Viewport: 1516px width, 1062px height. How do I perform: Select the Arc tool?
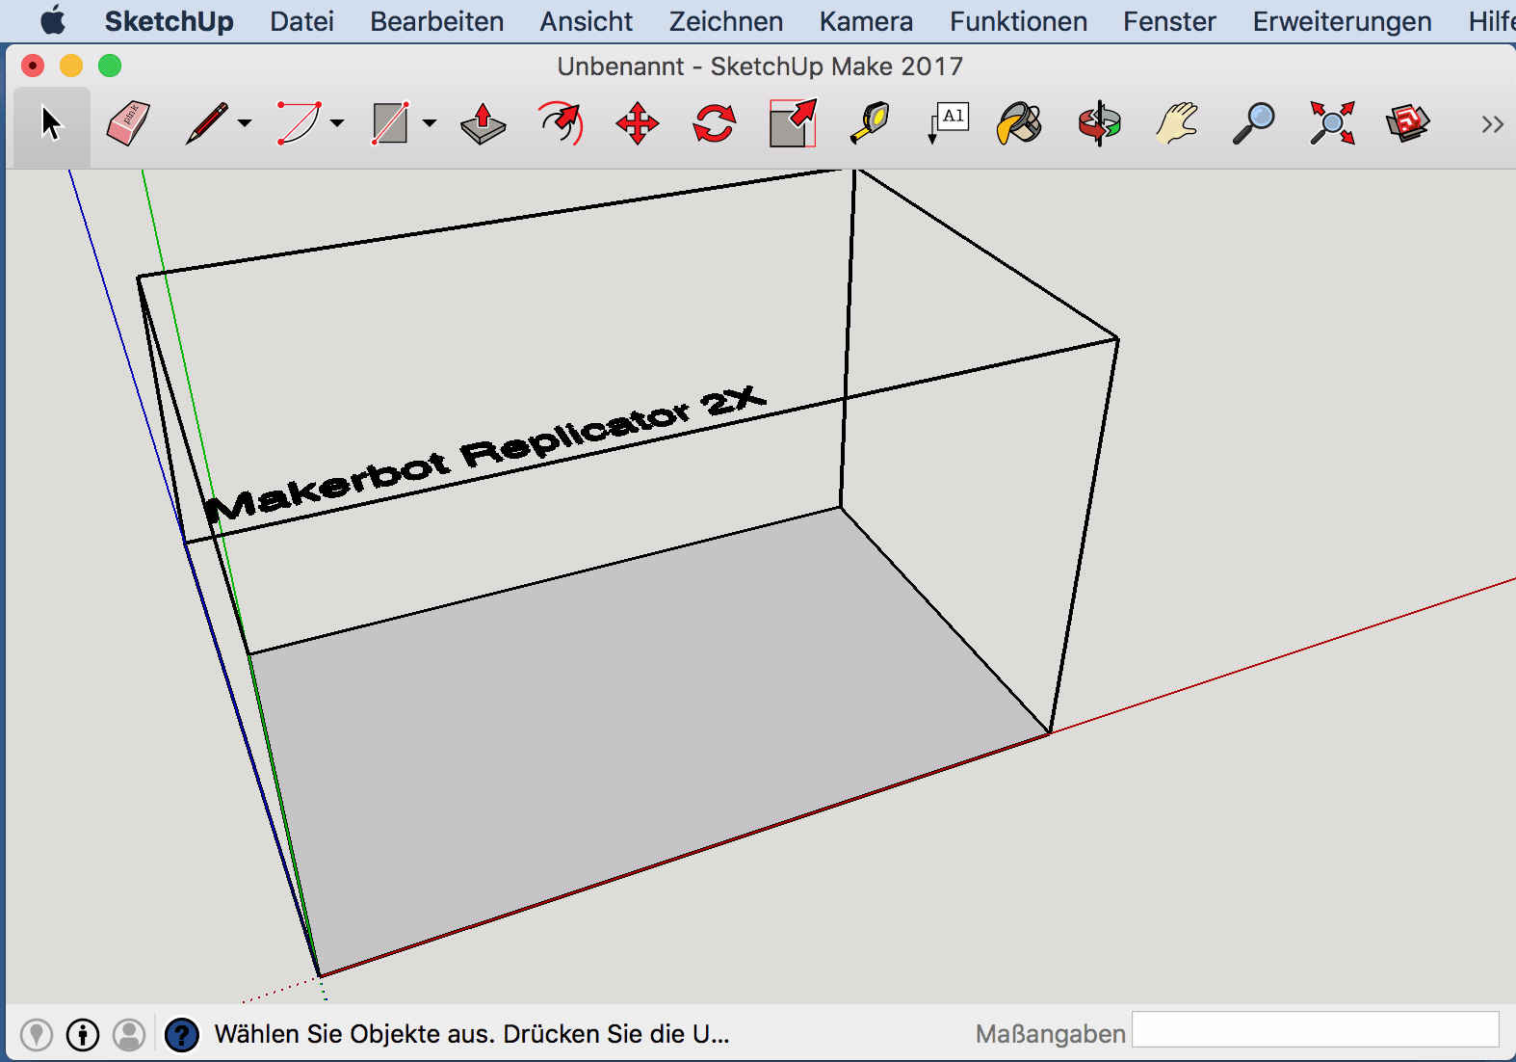point(299,123)
